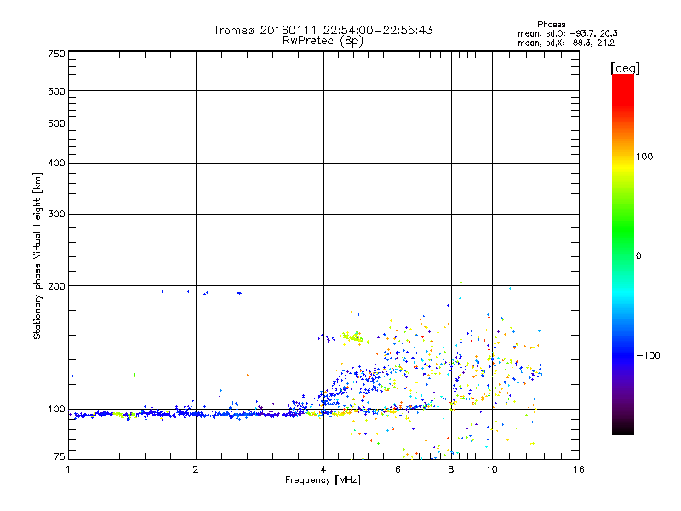The image size is (681, 511).
Task: Click the y-axis label '500'
Action: tap(56, 123)
